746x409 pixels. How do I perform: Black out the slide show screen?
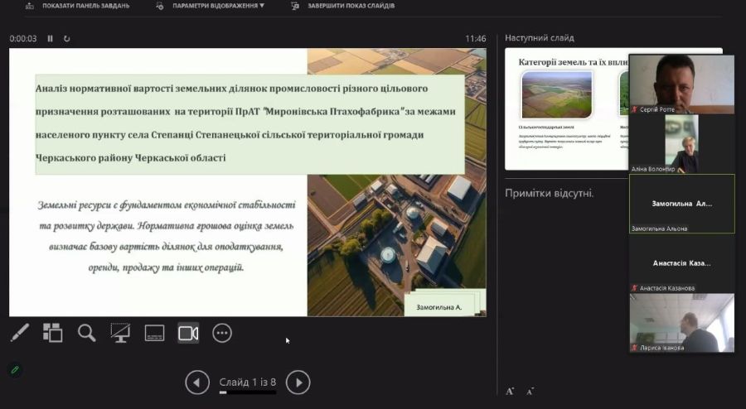[x=120, y=333]
